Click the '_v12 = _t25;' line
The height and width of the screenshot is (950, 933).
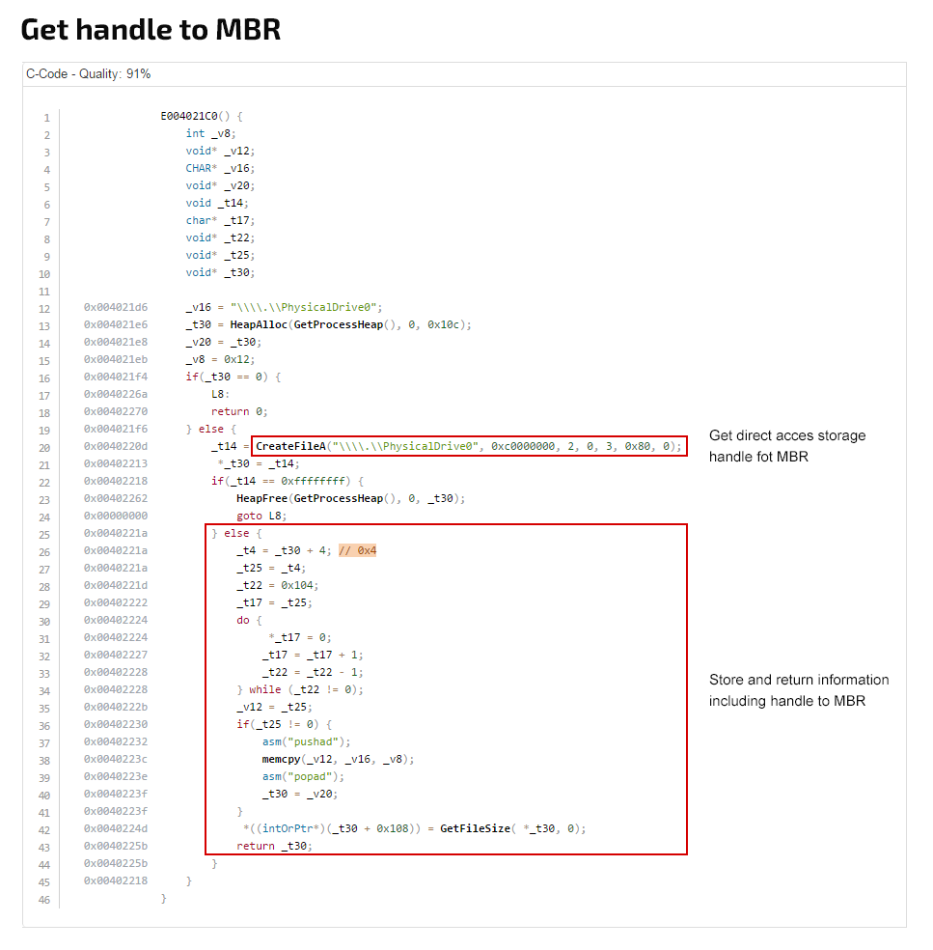point(274,707)
